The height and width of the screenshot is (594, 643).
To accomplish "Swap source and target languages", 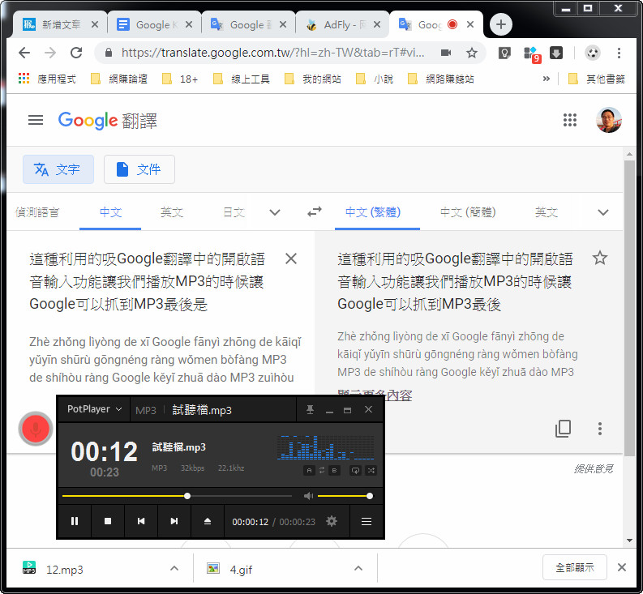I will point(315,212).
